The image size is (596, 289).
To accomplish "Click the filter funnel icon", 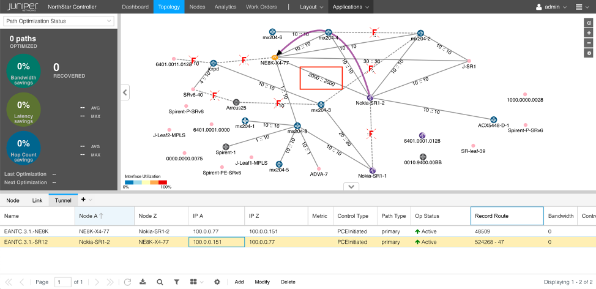I will pos(176,282).
